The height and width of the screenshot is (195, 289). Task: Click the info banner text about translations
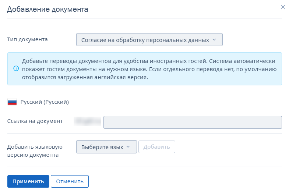tap(149, 69)
